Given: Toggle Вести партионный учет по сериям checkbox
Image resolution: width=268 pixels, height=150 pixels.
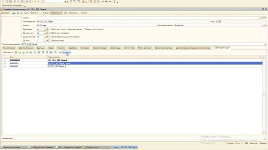Looking at the screenshot, I should [50, 37].
